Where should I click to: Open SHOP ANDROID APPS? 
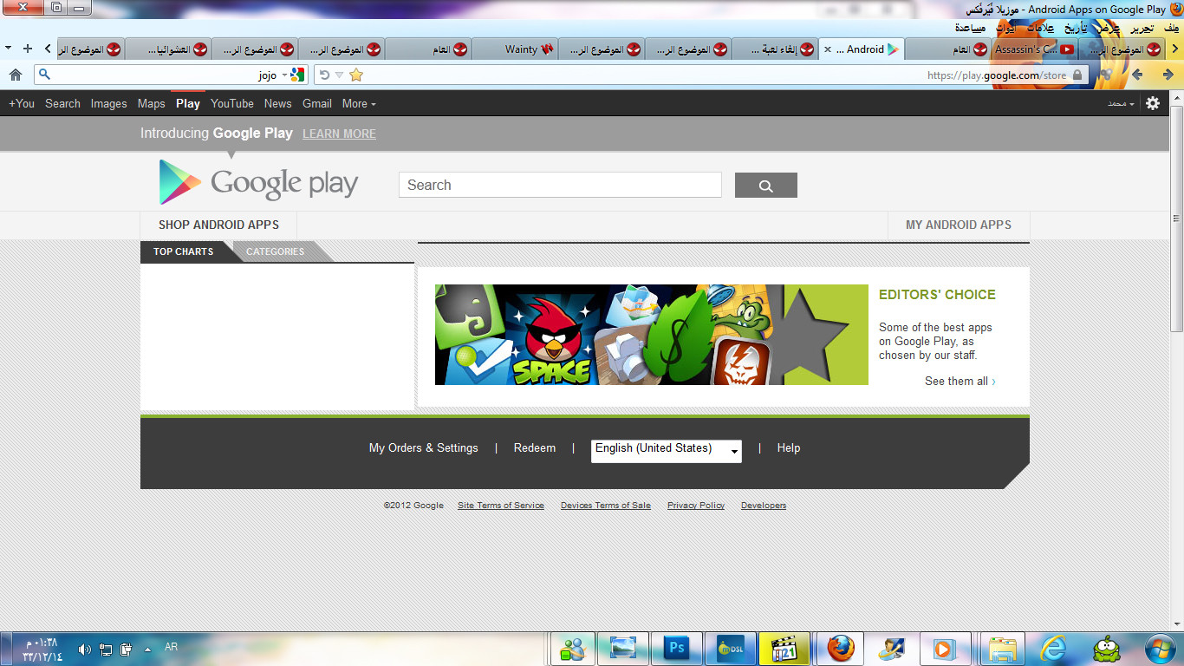[x=218, y=225]
